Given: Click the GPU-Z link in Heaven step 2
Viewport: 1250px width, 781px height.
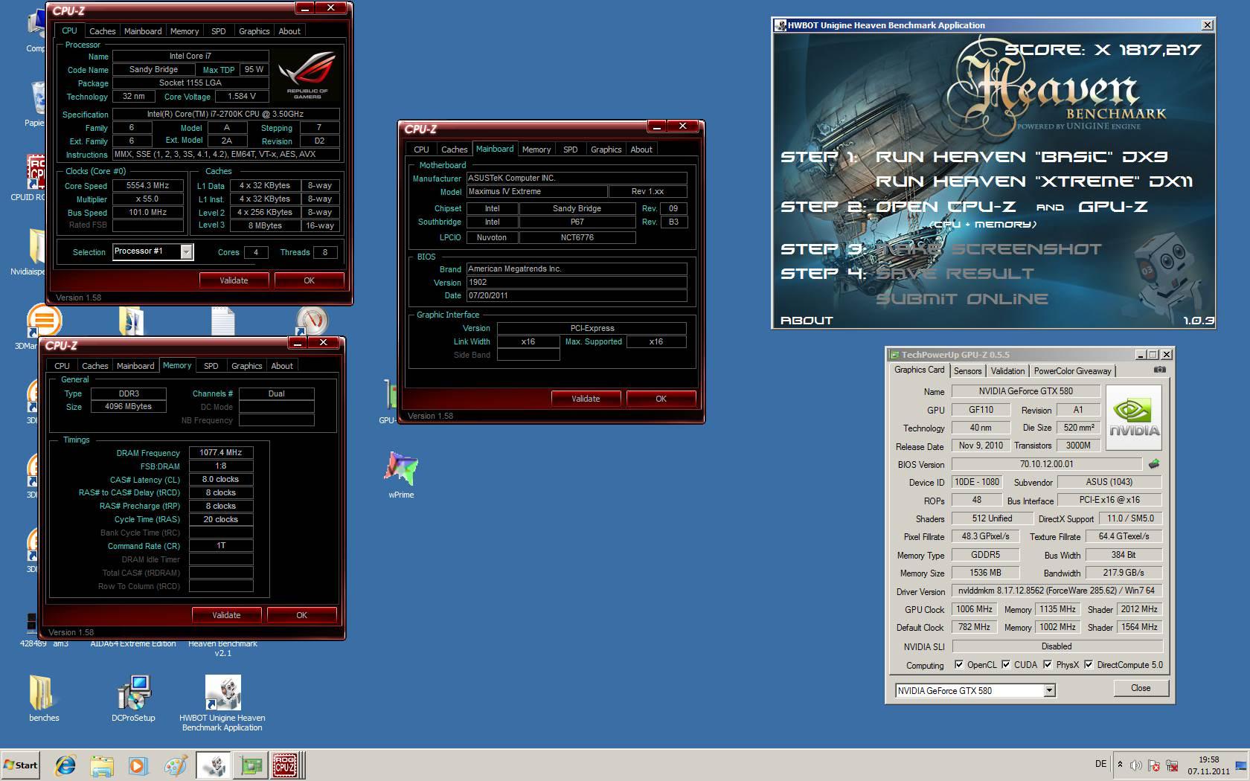Looking at the screenshot, I should click(1113, 207).
